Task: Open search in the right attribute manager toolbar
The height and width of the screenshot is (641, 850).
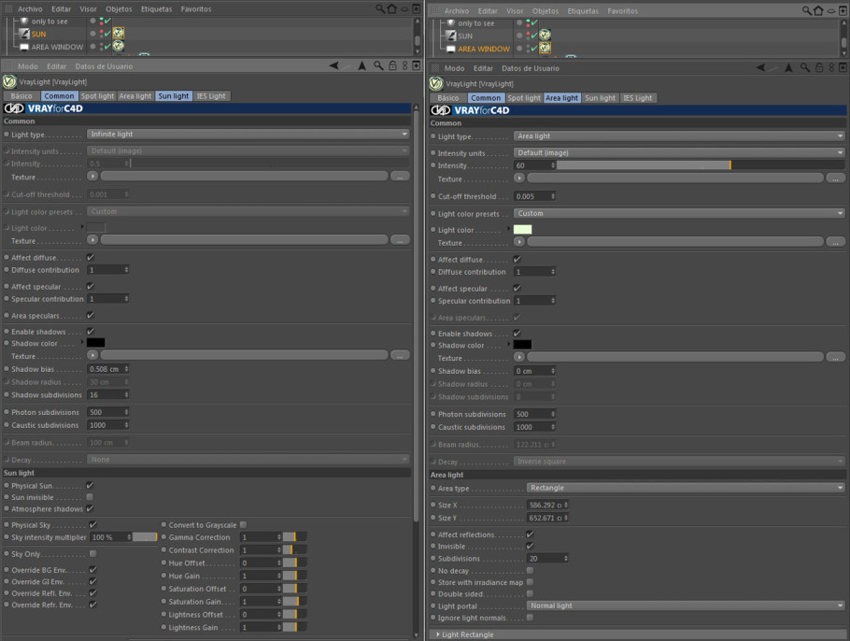Action: click(805, 68)
